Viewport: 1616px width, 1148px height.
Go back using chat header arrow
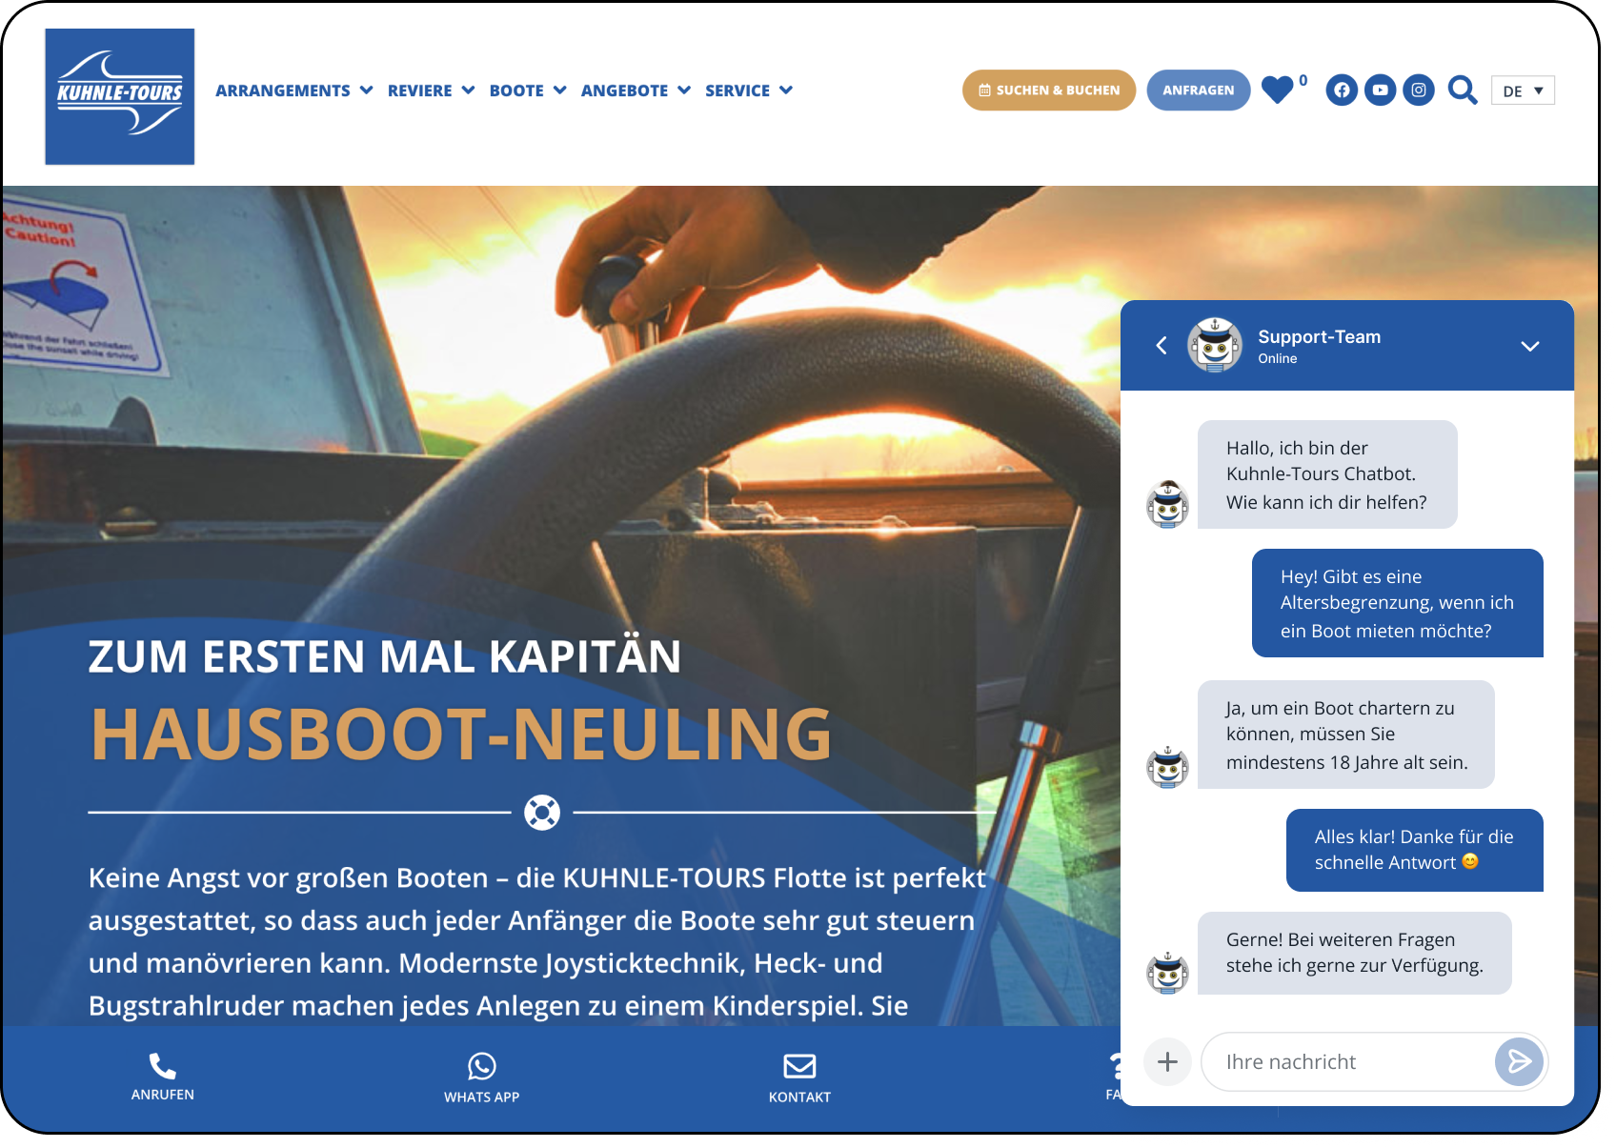1161,346
